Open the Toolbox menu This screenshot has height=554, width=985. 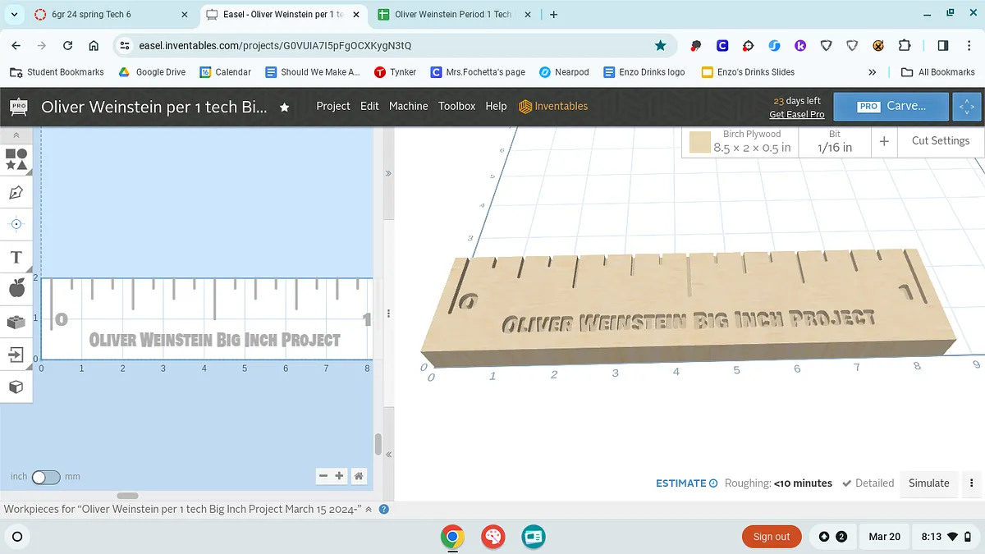pyautogui.click(x=456, y=106)
